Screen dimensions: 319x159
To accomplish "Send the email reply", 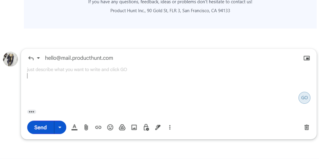I will [40, 127].
